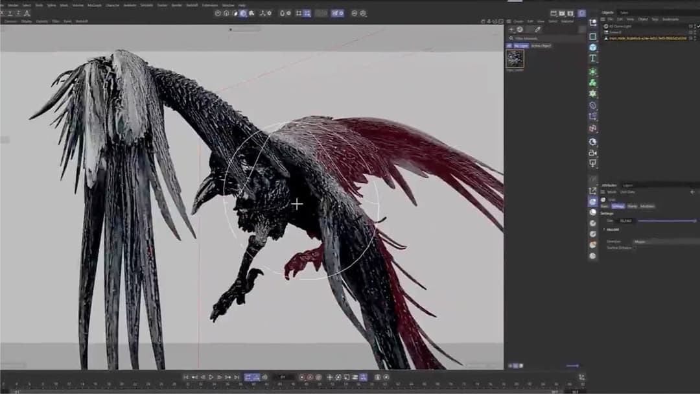This screenshot has height=394, width=700.
Task: Click the top icon in the right palette
Action: [x=593, y=23]
